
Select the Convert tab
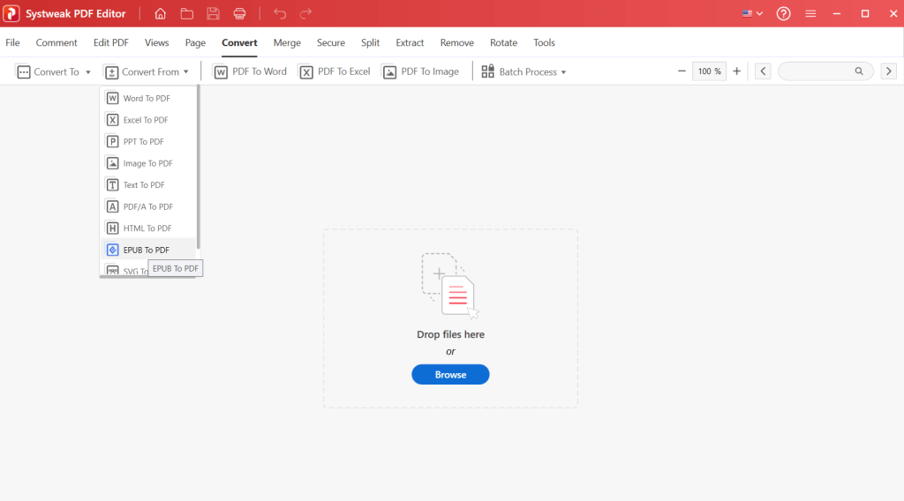click(x=239, y=42)
